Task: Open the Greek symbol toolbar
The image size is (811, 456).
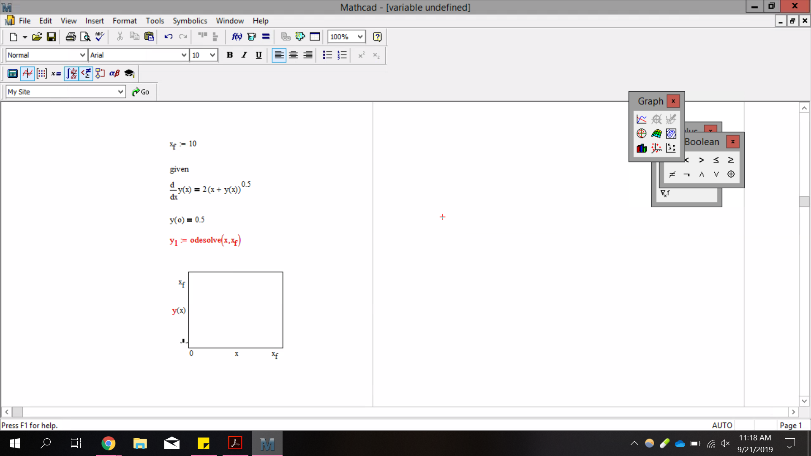Action: [114, 73]
